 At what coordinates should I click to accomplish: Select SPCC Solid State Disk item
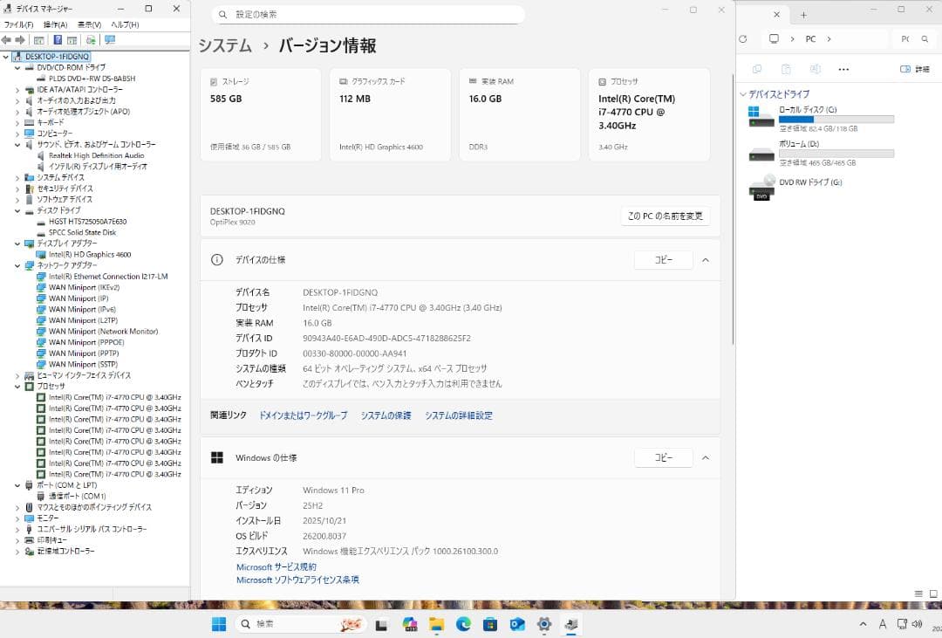pyautogui.click(x=82, y=233)
